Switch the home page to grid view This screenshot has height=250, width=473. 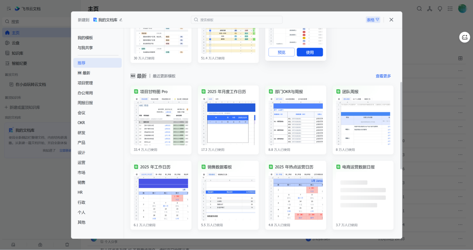(x=460, y=58)
